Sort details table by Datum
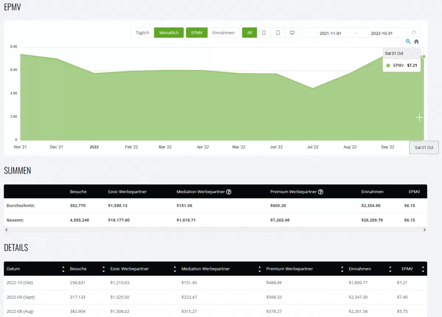 63,269
